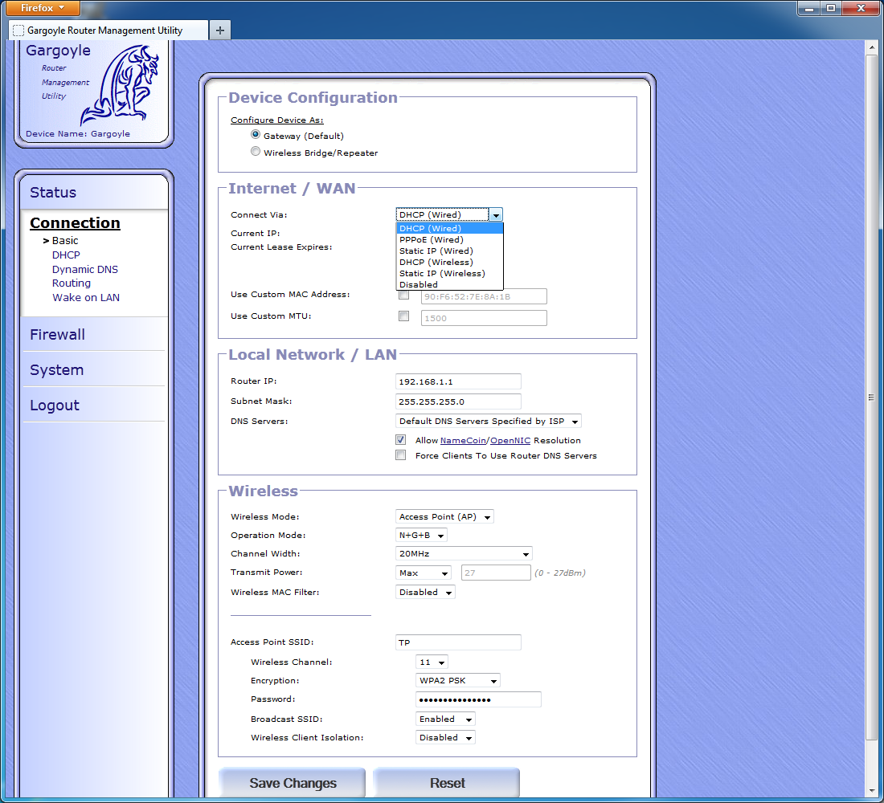Uncheck Allow NameCoin/OpenNIC Resolution
Viewport: 884px width, 803px height.
(401, 439)
